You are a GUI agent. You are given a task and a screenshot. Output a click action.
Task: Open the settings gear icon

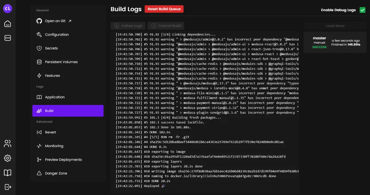8,158
